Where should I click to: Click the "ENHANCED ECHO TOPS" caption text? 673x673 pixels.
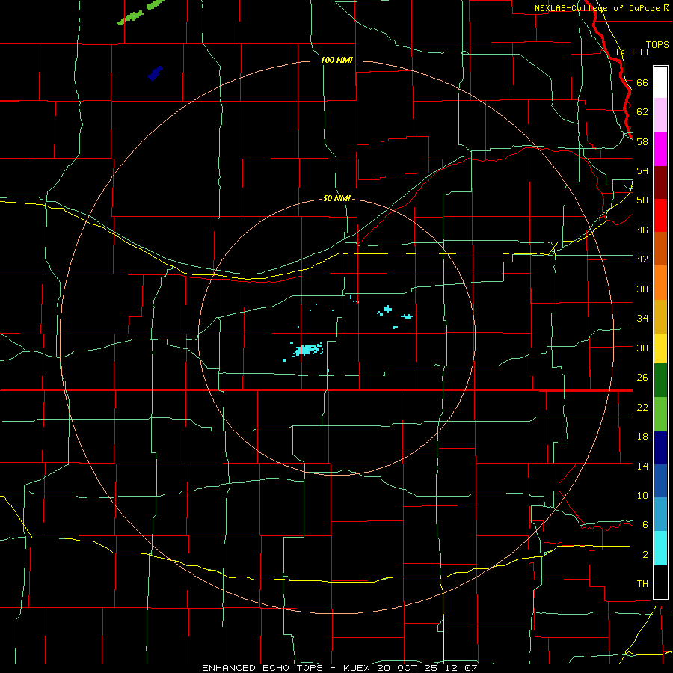[262, 668]
